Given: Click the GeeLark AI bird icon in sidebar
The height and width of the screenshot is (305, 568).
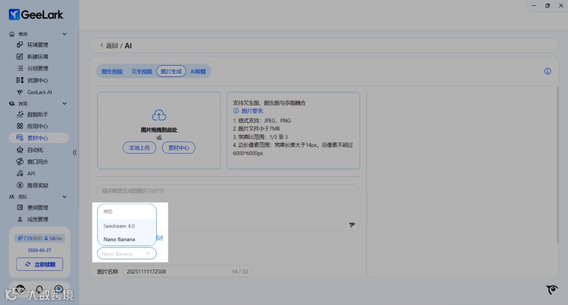Looking at the screenshot, I should coord(20,92).
